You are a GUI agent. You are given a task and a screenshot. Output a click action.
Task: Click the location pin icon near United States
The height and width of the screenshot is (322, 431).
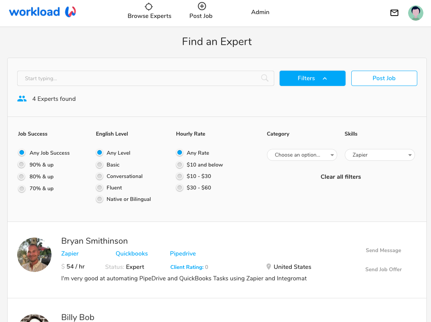point(269,267)
